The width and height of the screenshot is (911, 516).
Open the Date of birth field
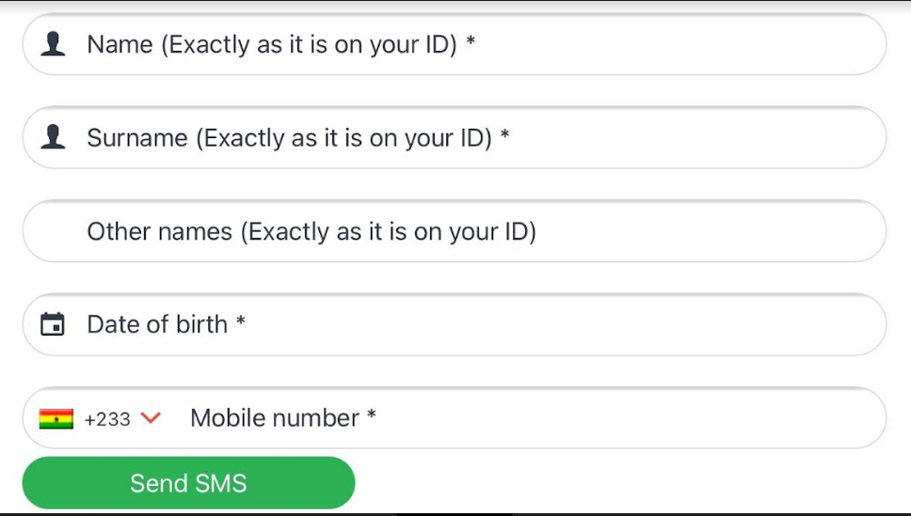565,324
